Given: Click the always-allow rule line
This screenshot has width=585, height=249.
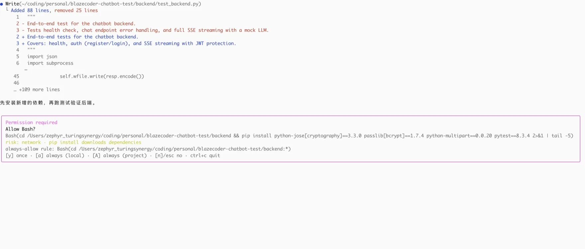Looking at the screenshot, I should pyautogui.click(x=148, y=149).
